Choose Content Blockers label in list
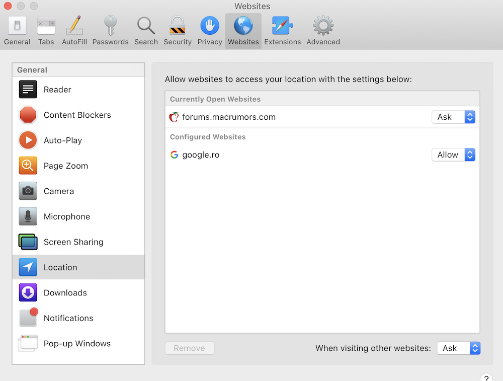The image size is (503, 381). (x=77, y=115)
